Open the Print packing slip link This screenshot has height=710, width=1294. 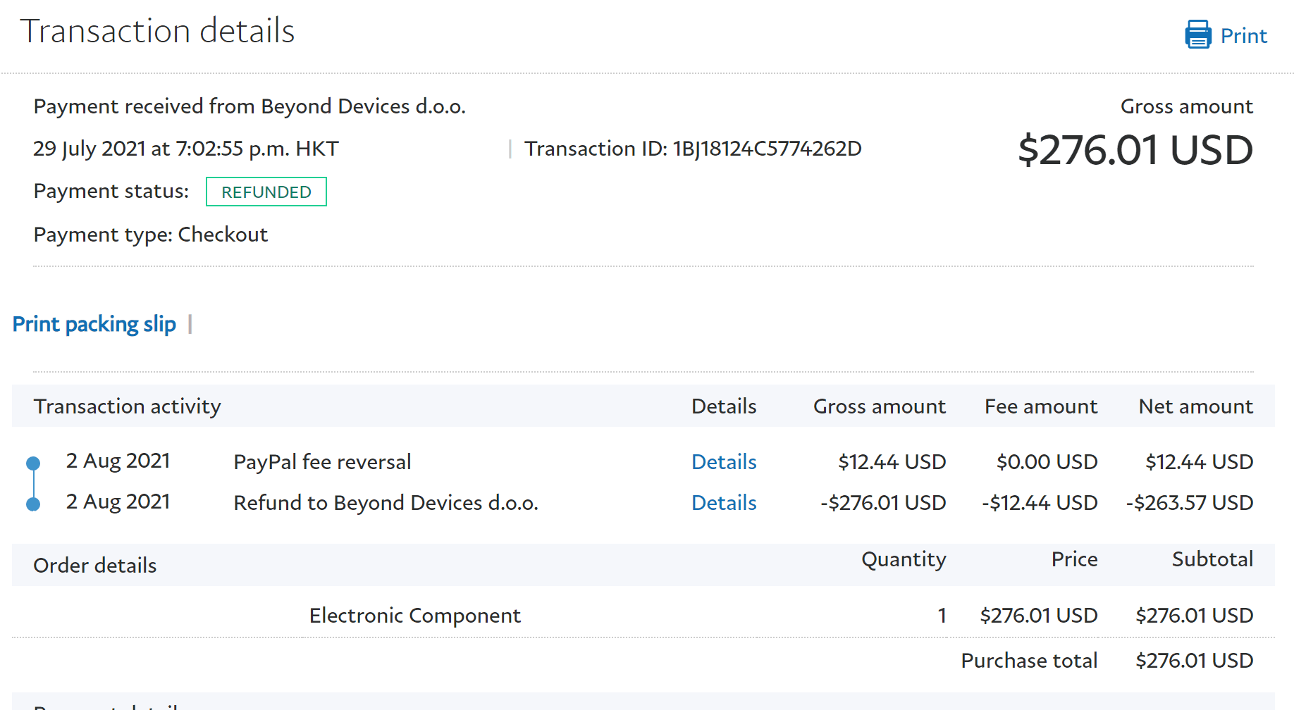tap(94, 324)
